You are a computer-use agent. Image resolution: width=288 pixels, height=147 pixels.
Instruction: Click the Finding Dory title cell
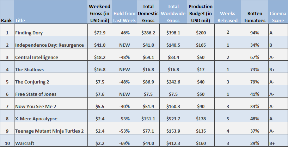(29, 33)
